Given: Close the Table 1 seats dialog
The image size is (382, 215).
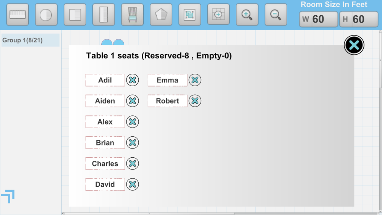Looking at the screenshot, I should (354, 45).
